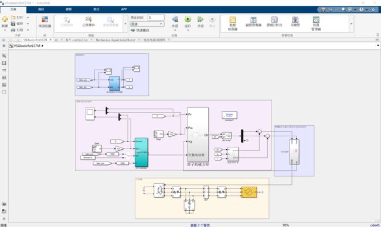Viewport: 381px width, 227px height.
Task: Select the rotor mechanical equation block
Action: click(x=198, y=135)
